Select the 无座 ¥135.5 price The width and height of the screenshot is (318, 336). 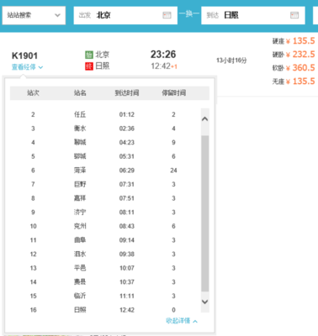pyautogui.click(x=294, y=81)
